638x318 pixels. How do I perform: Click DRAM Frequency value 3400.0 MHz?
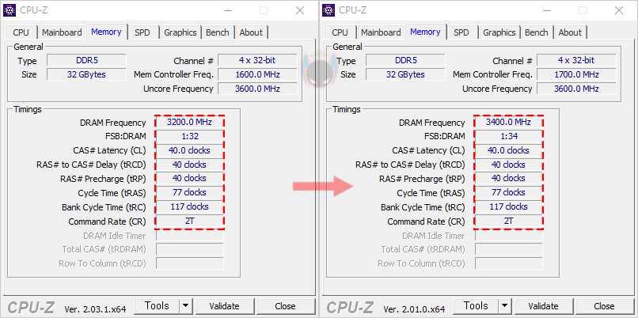[509, 122]
